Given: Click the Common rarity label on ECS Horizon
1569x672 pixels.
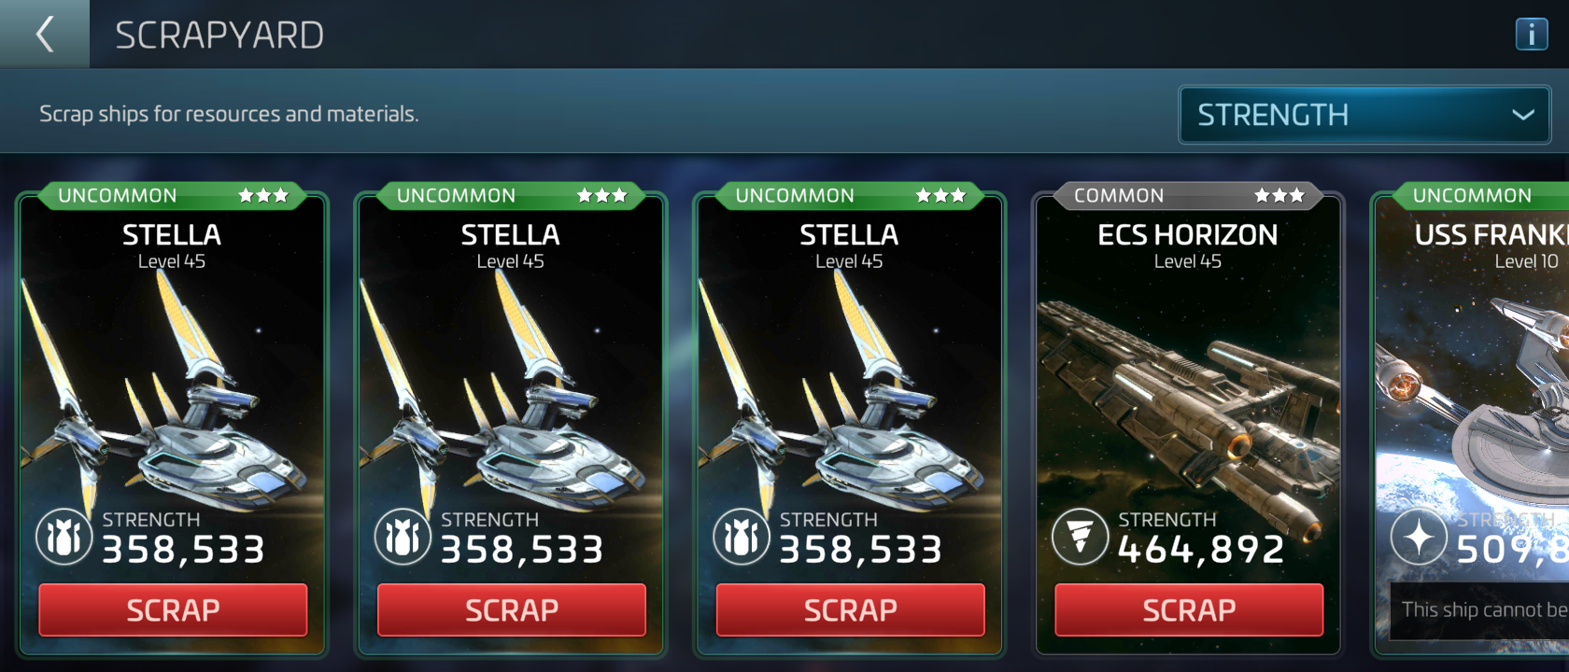Looking at the screenshot, I should (1119, 196).
